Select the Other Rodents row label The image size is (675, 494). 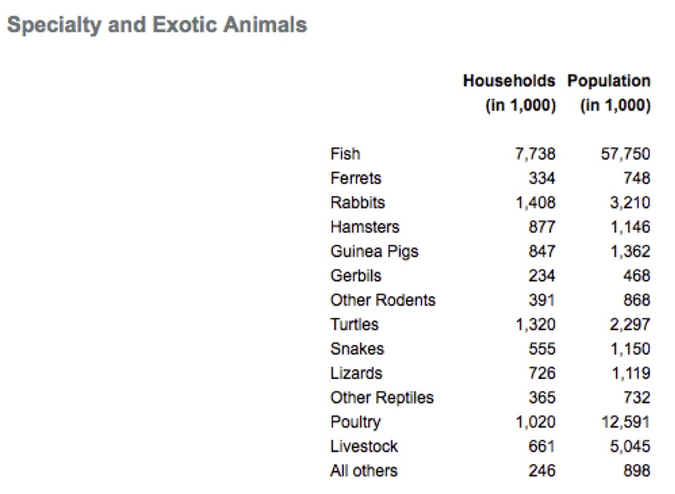pos(382,300)
